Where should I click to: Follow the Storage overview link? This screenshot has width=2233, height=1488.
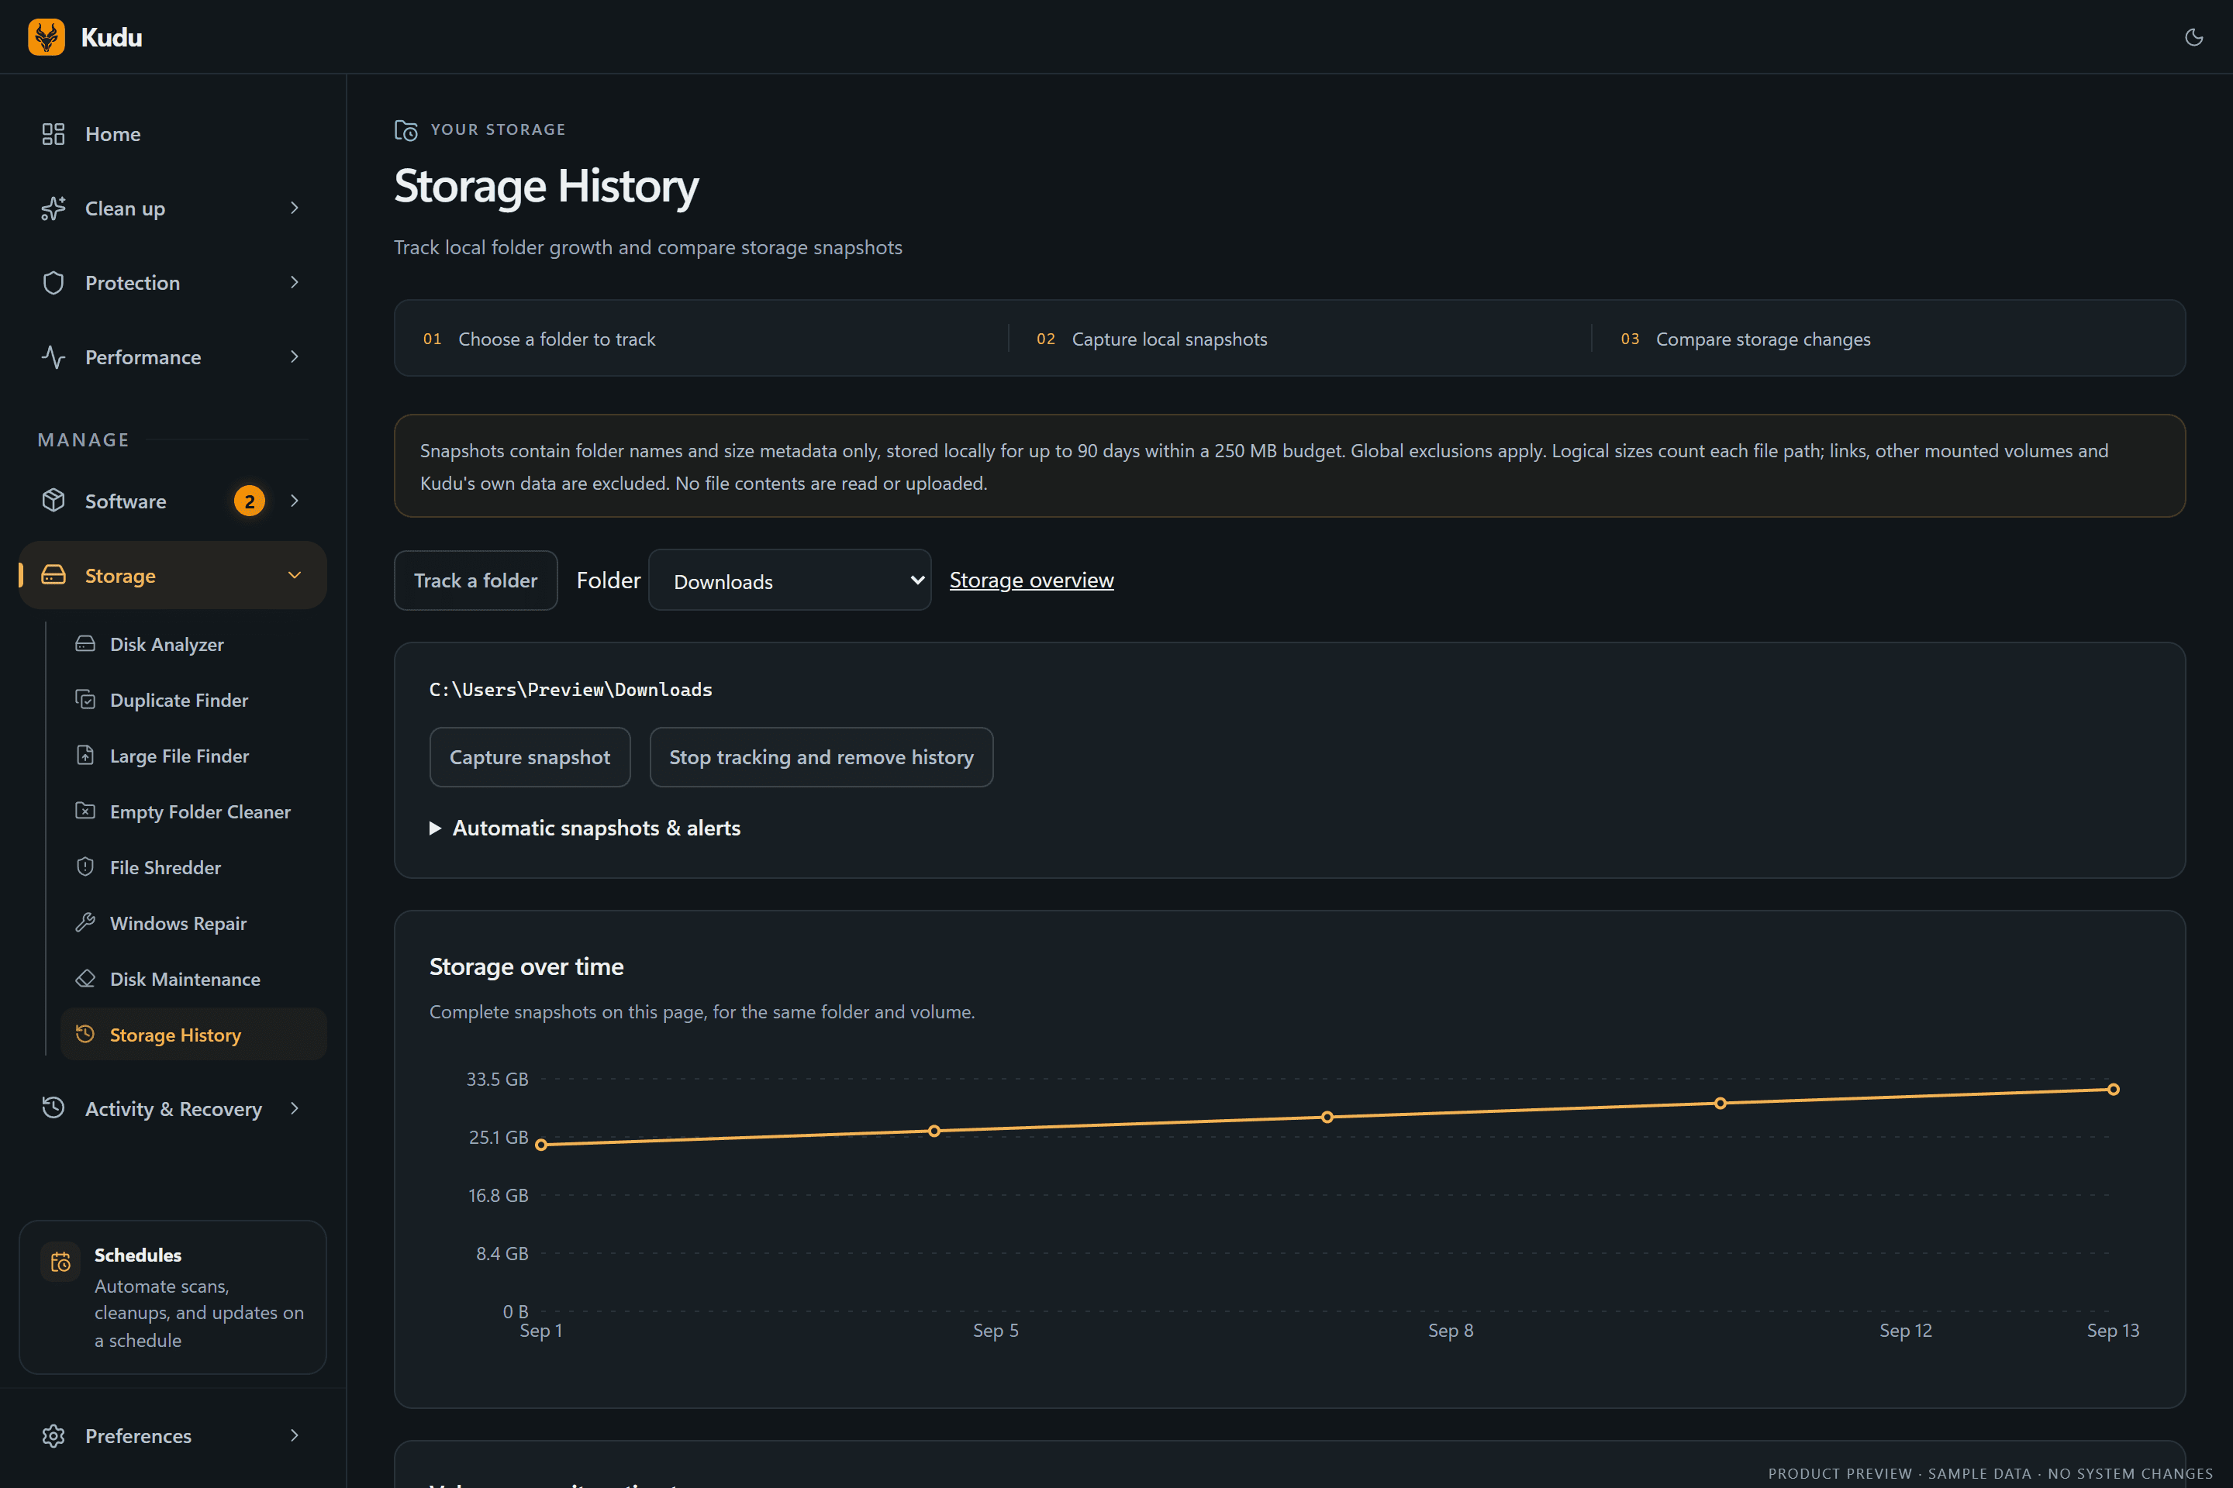[1031, 580]
